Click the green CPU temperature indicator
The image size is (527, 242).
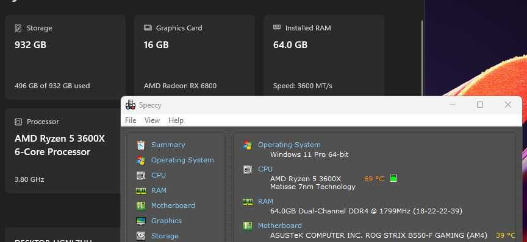(393, 178)
